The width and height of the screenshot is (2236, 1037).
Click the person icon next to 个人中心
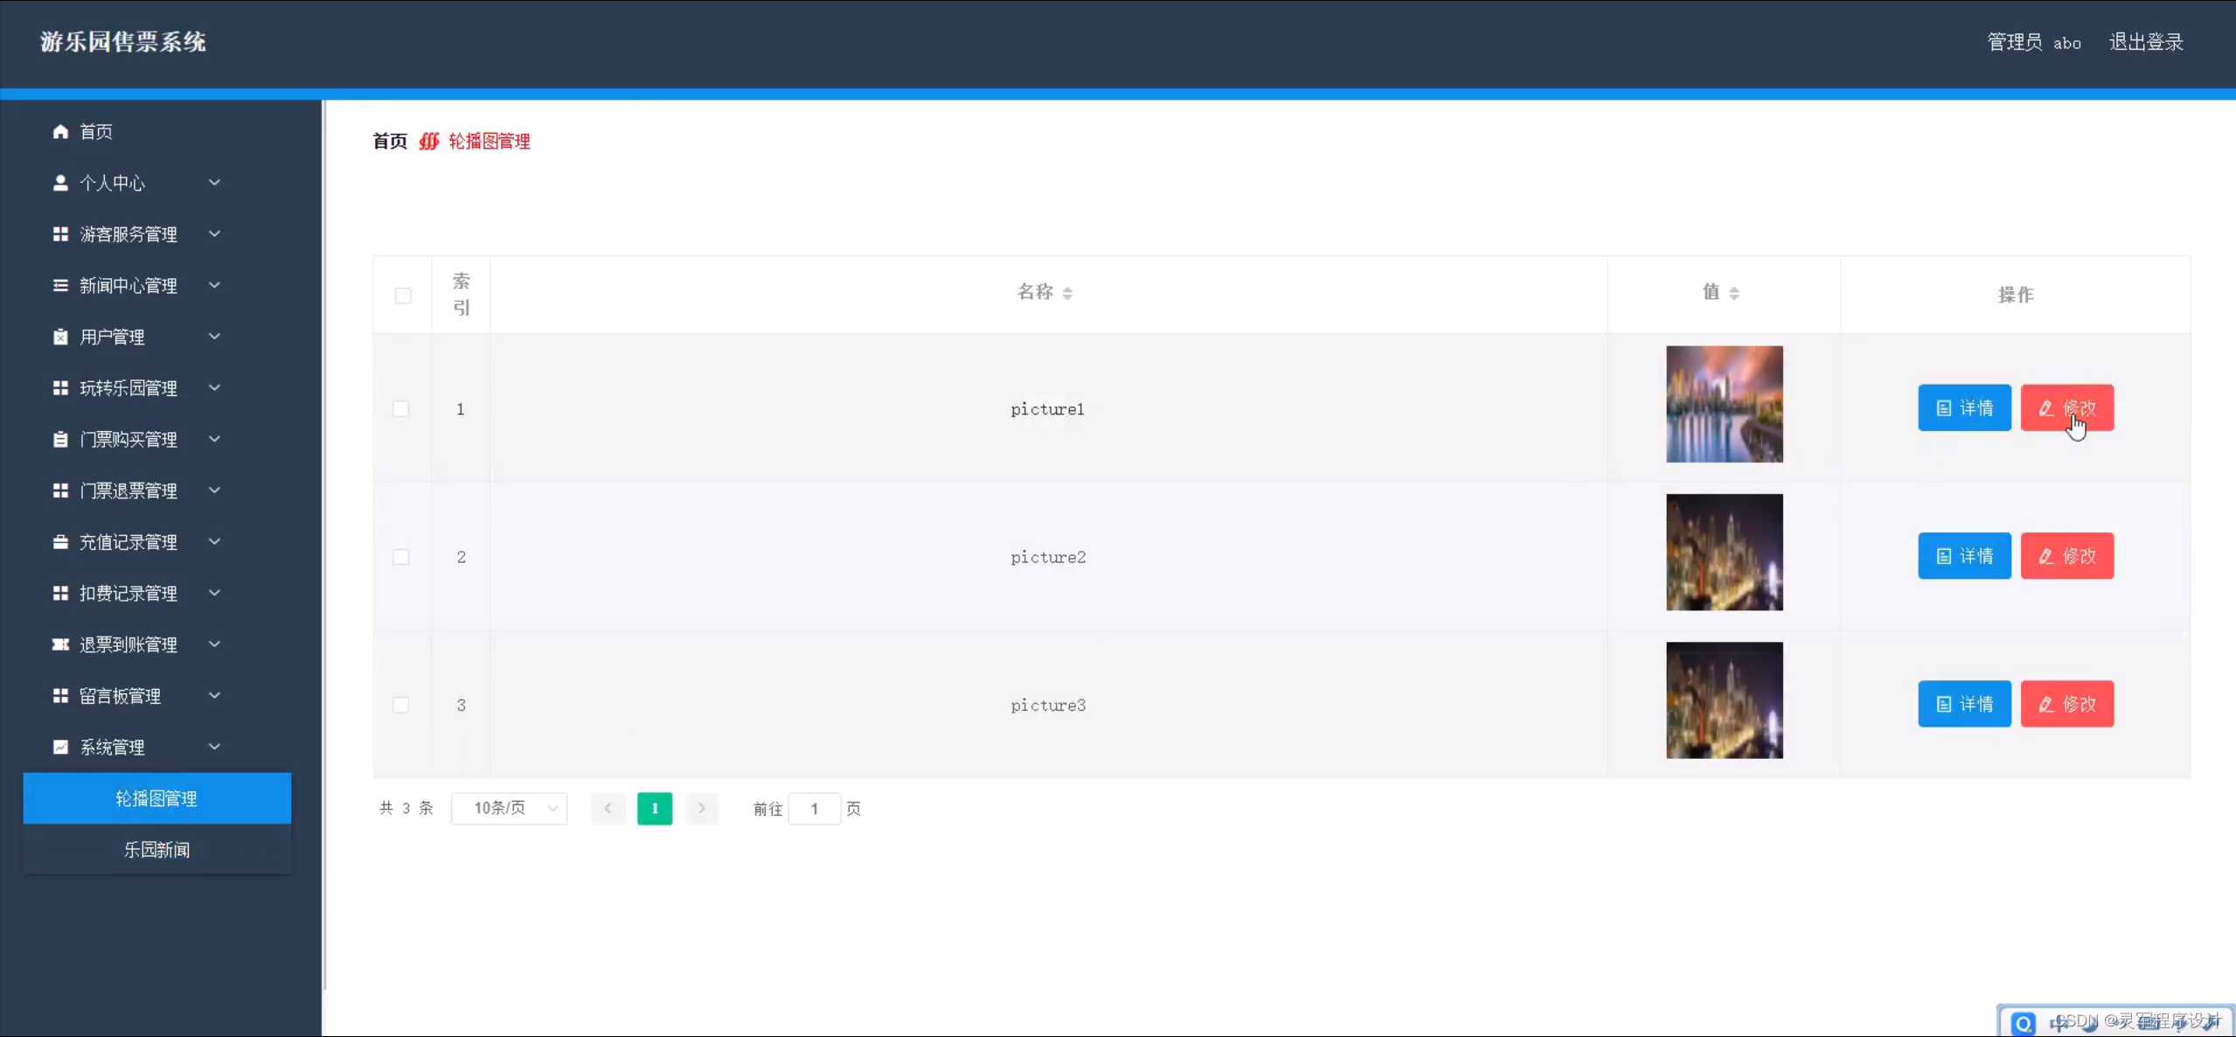pos(60,183)
